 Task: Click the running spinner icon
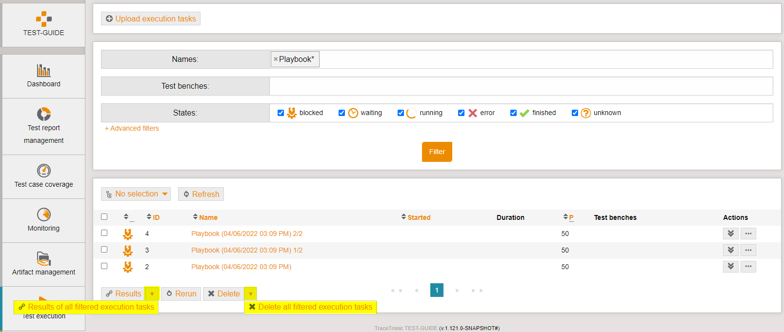411,113
